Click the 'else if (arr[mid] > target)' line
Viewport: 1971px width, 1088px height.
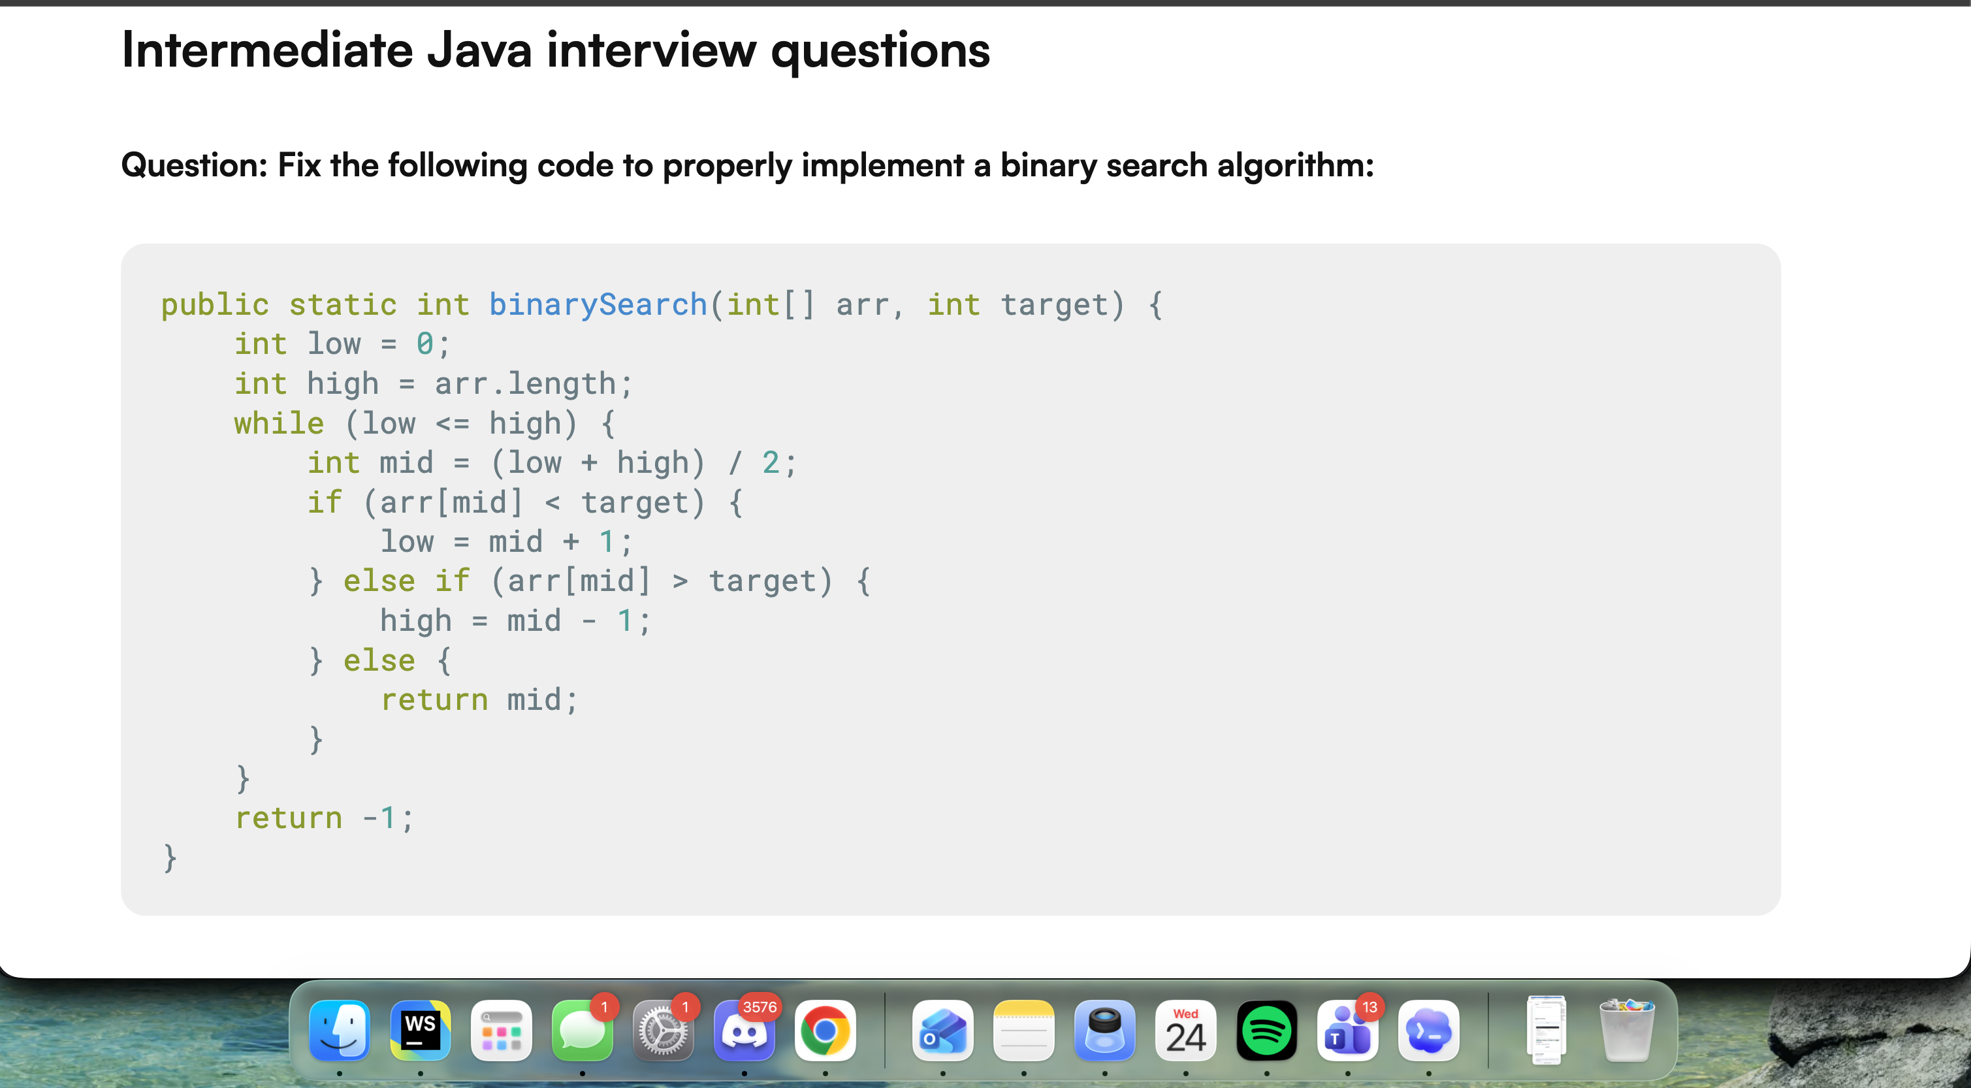coord(589,581)
